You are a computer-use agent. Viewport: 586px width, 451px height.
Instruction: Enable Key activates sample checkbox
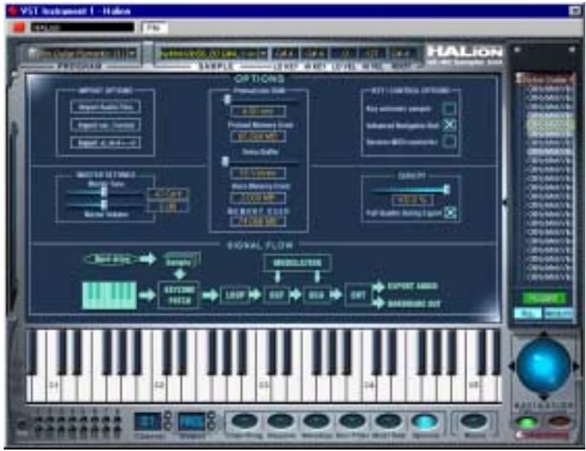449,109
